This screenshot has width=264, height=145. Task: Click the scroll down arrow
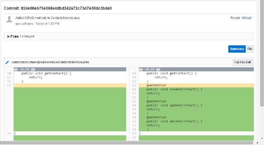point(262,139)
